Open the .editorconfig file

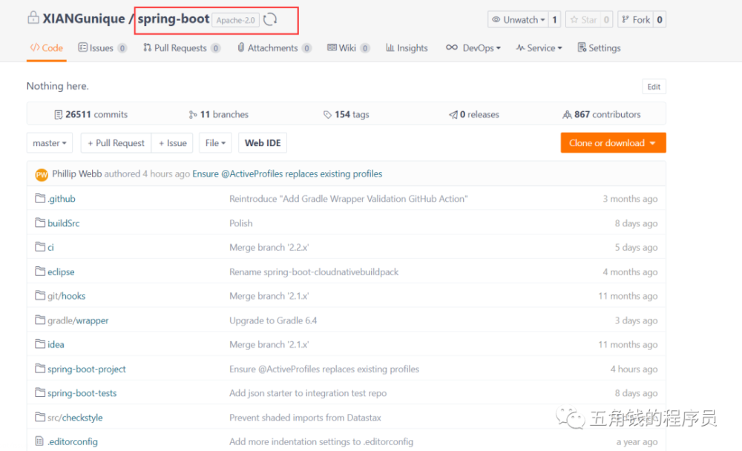pyautogui.click(x=73, y=442)
